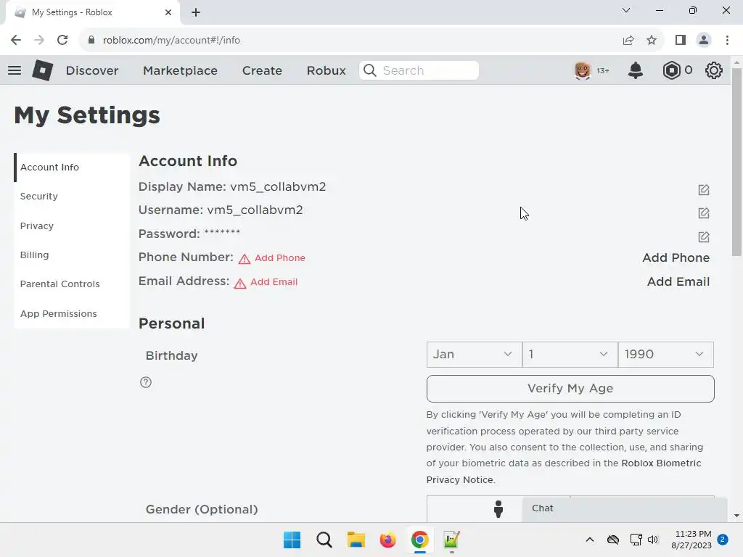Edit the Username with pencil icon

tap(704, 213)
